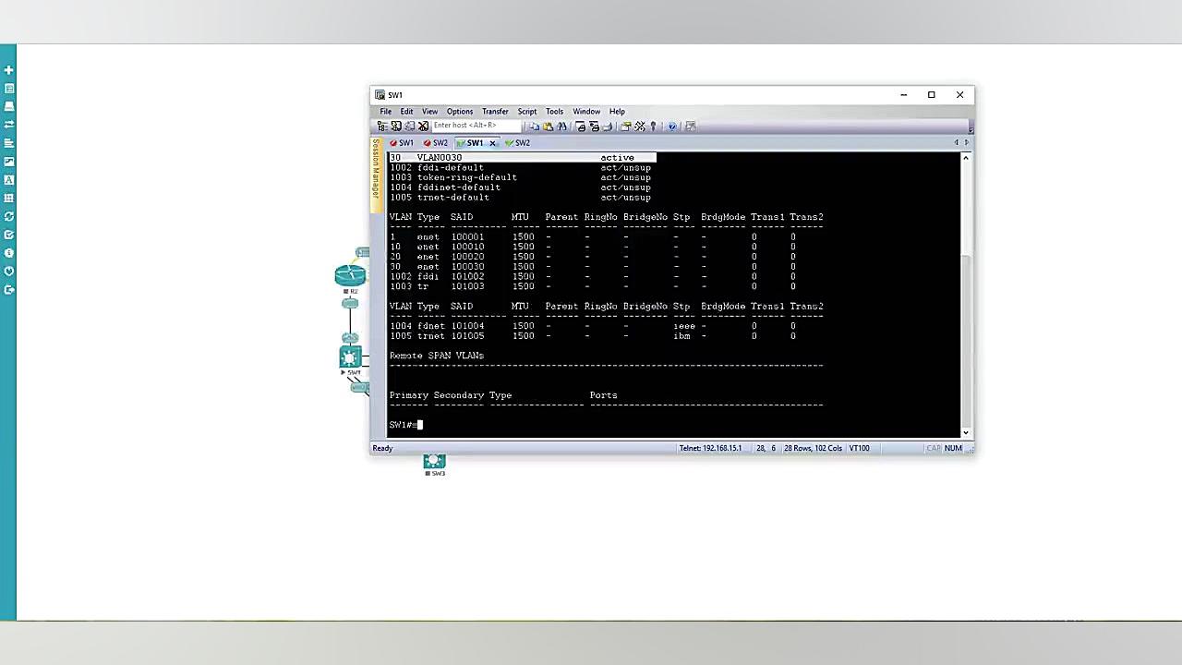Click the Quick Connect toolbar icon
This screenshot has height=665, width=1182.
[396, 127]
